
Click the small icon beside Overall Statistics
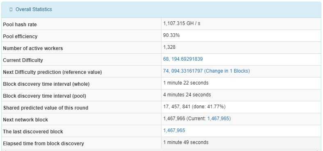point(11,9)
